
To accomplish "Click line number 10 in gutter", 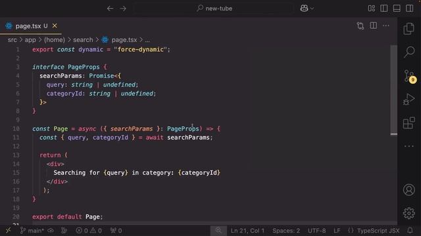I will pos(16,128).
